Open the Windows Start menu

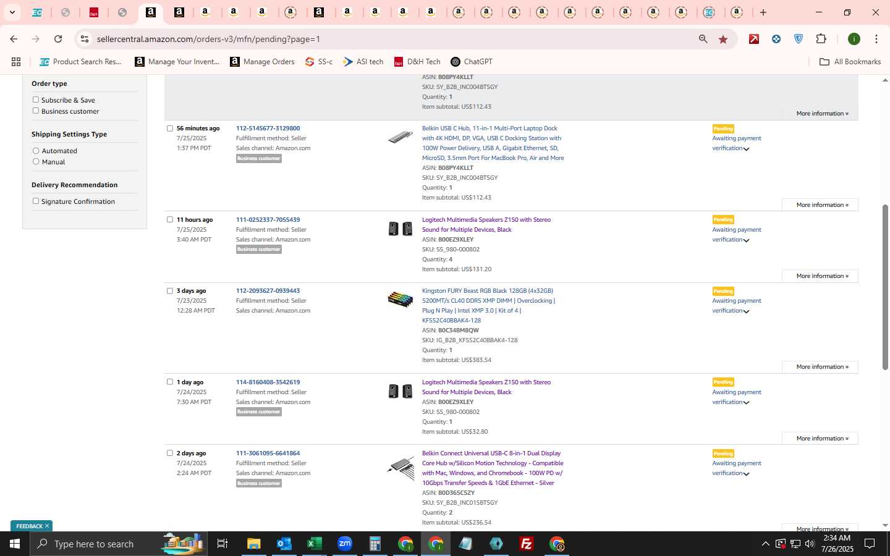tap(15, 544)
